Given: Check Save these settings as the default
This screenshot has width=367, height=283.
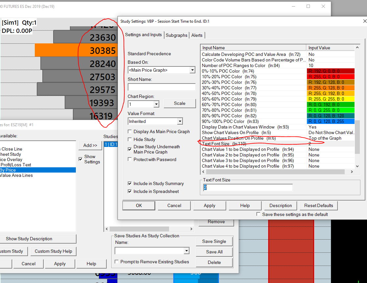Looking at the screenshot, I should click(x=259, y=214).
